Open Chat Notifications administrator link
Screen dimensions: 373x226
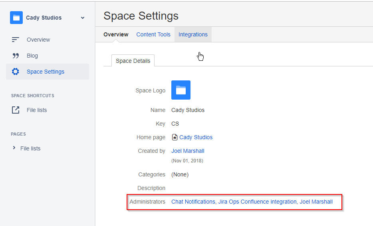tap(193, 202)
